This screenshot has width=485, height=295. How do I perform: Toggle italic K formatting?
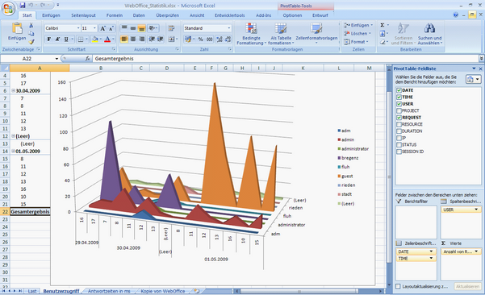[57, 39]
